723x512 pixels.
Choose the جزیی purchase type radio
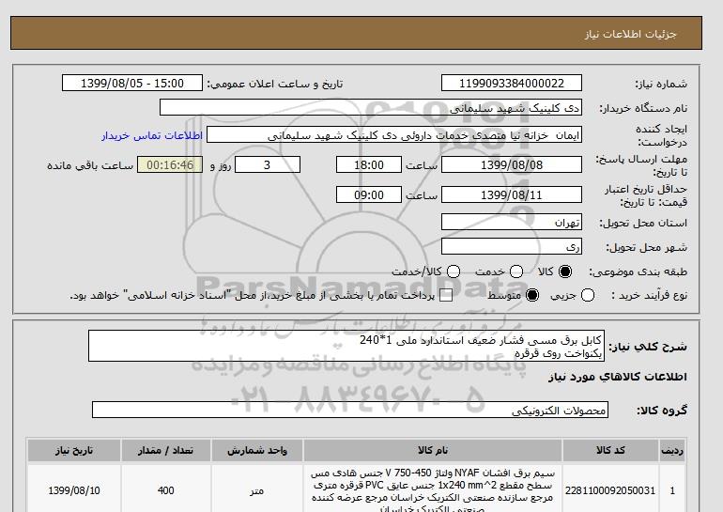coord(588,295)
